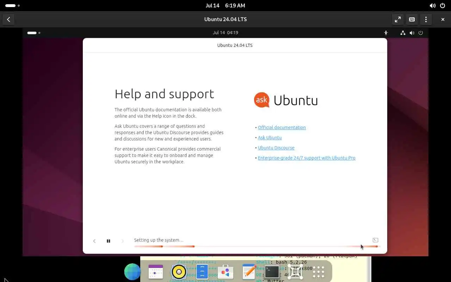Click the Help and support heading

coord(164,94)
